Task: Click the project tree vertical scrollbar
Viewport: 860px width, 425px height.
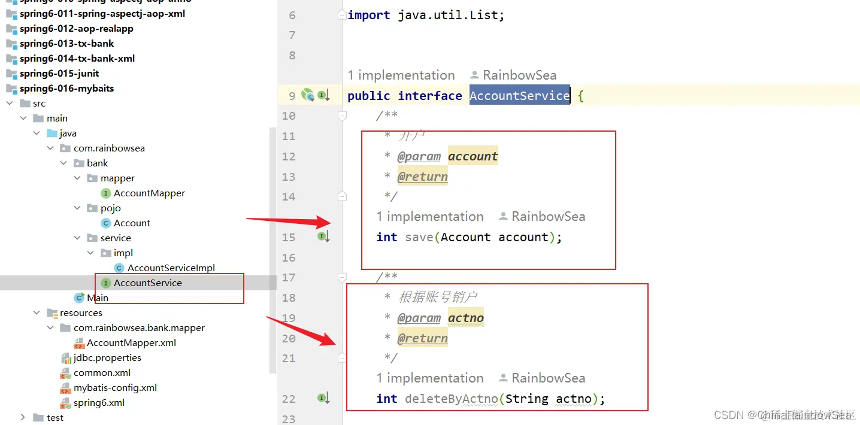Action: pyautogui.click(x=273, y=250)
